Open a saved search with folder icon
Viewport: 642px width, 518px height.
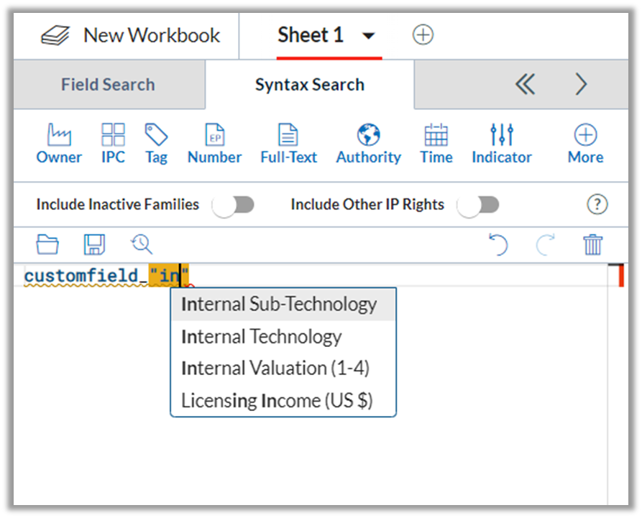[47, 244]
